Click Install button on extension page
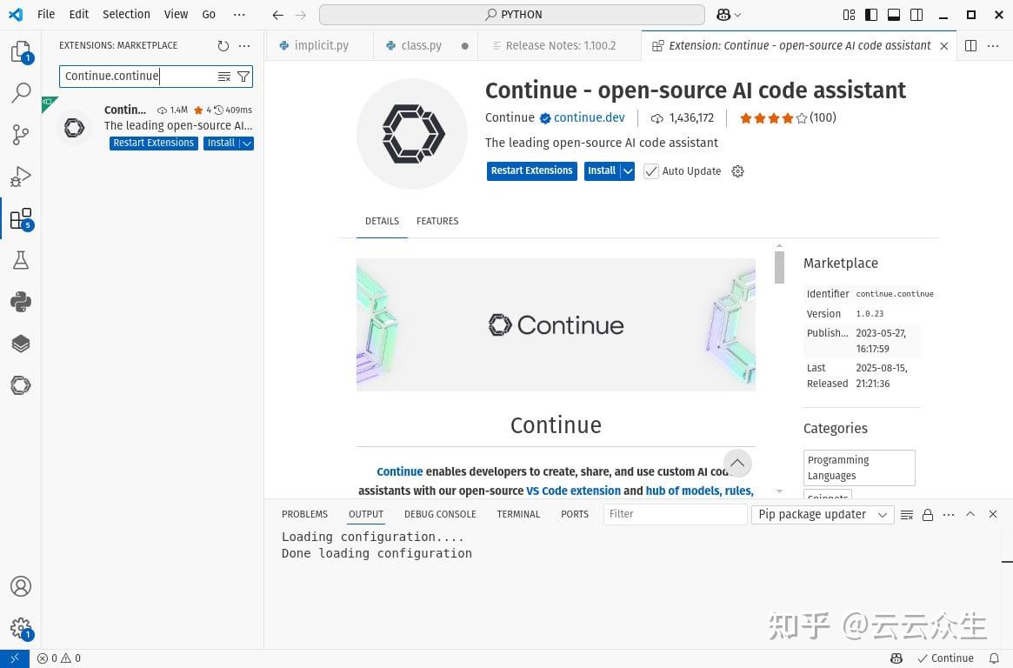This screenshot has width=1013, height=668. (x=602, y=171)
